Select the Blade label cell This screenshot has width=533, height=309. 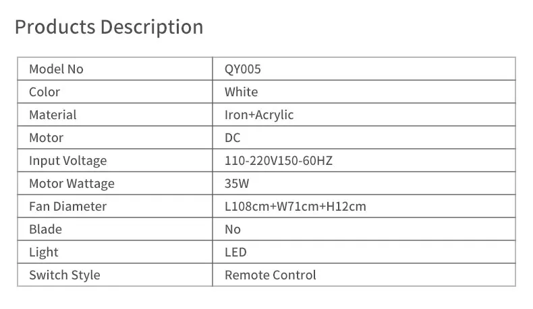(x=45, y=229)
